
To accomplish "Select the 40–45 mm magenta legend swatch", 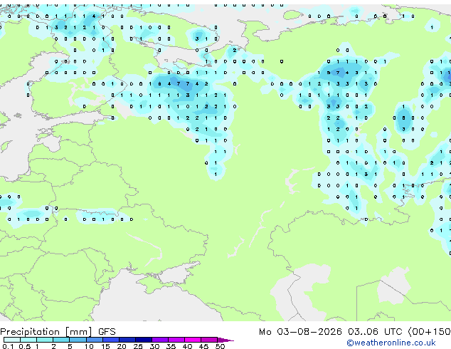I will pyautogui.click(x=193, y=340).
